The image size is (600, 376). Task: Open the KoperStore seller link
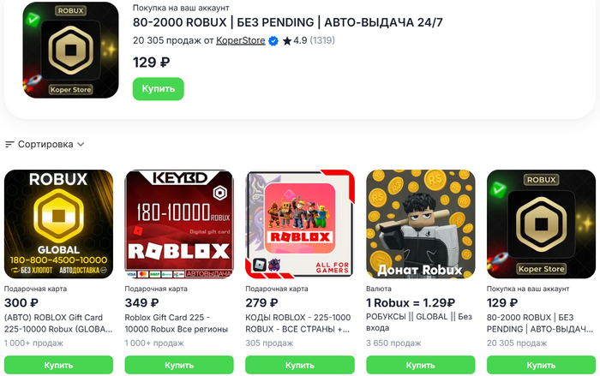pyautogui.click(x=240, y=40)
